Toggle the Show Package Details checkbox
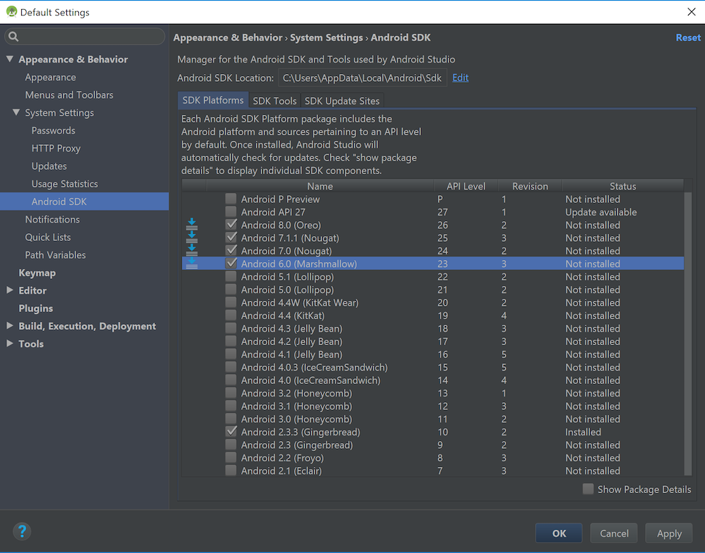Screen dimensions: 705x553 click(588, 490)
